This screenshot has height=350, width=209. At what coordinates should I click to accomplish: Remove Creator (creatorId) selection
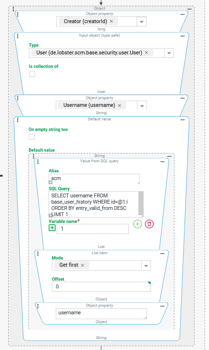click(111, 21)
